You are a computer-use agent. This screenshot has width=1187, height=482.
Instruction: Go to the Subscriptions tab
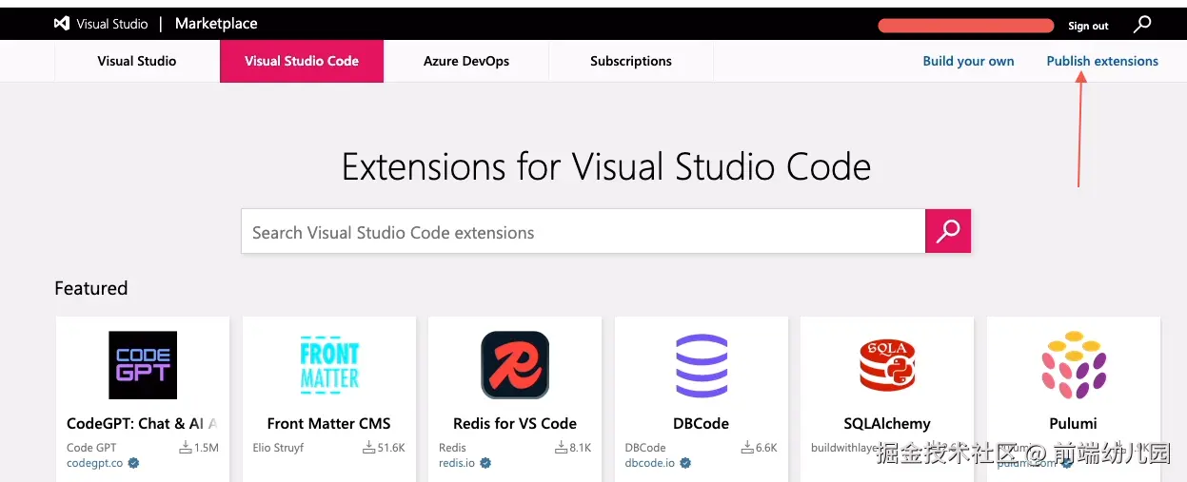click(x=631, y=61)
